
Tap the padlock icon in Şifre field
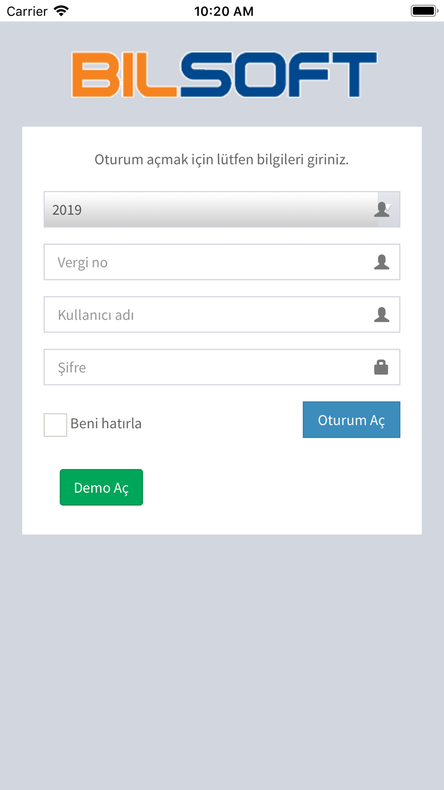381,367
